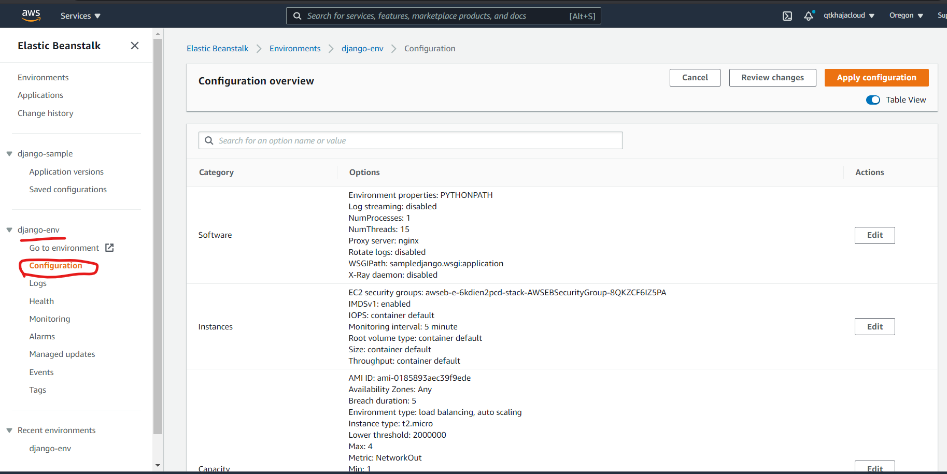Click the Cancel button

695,78
